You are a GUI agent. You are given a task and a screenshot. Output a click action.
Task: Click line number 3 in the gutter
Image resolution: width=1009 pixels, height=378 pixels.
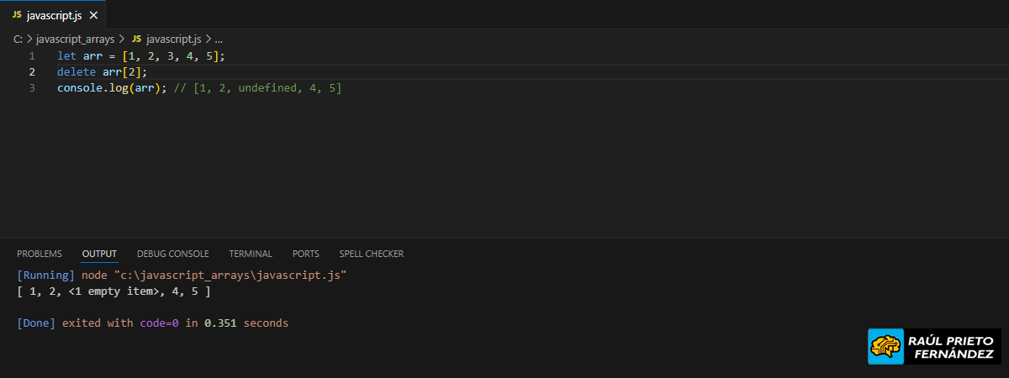tap(32, 87)
